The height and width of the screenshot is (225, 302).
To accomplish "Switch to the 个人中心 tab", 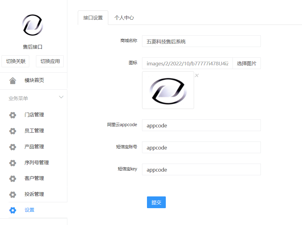I will (124, 18).
